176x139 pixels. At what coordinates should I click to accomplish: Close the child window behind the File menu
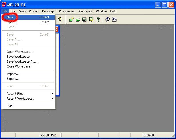point(57,30)
